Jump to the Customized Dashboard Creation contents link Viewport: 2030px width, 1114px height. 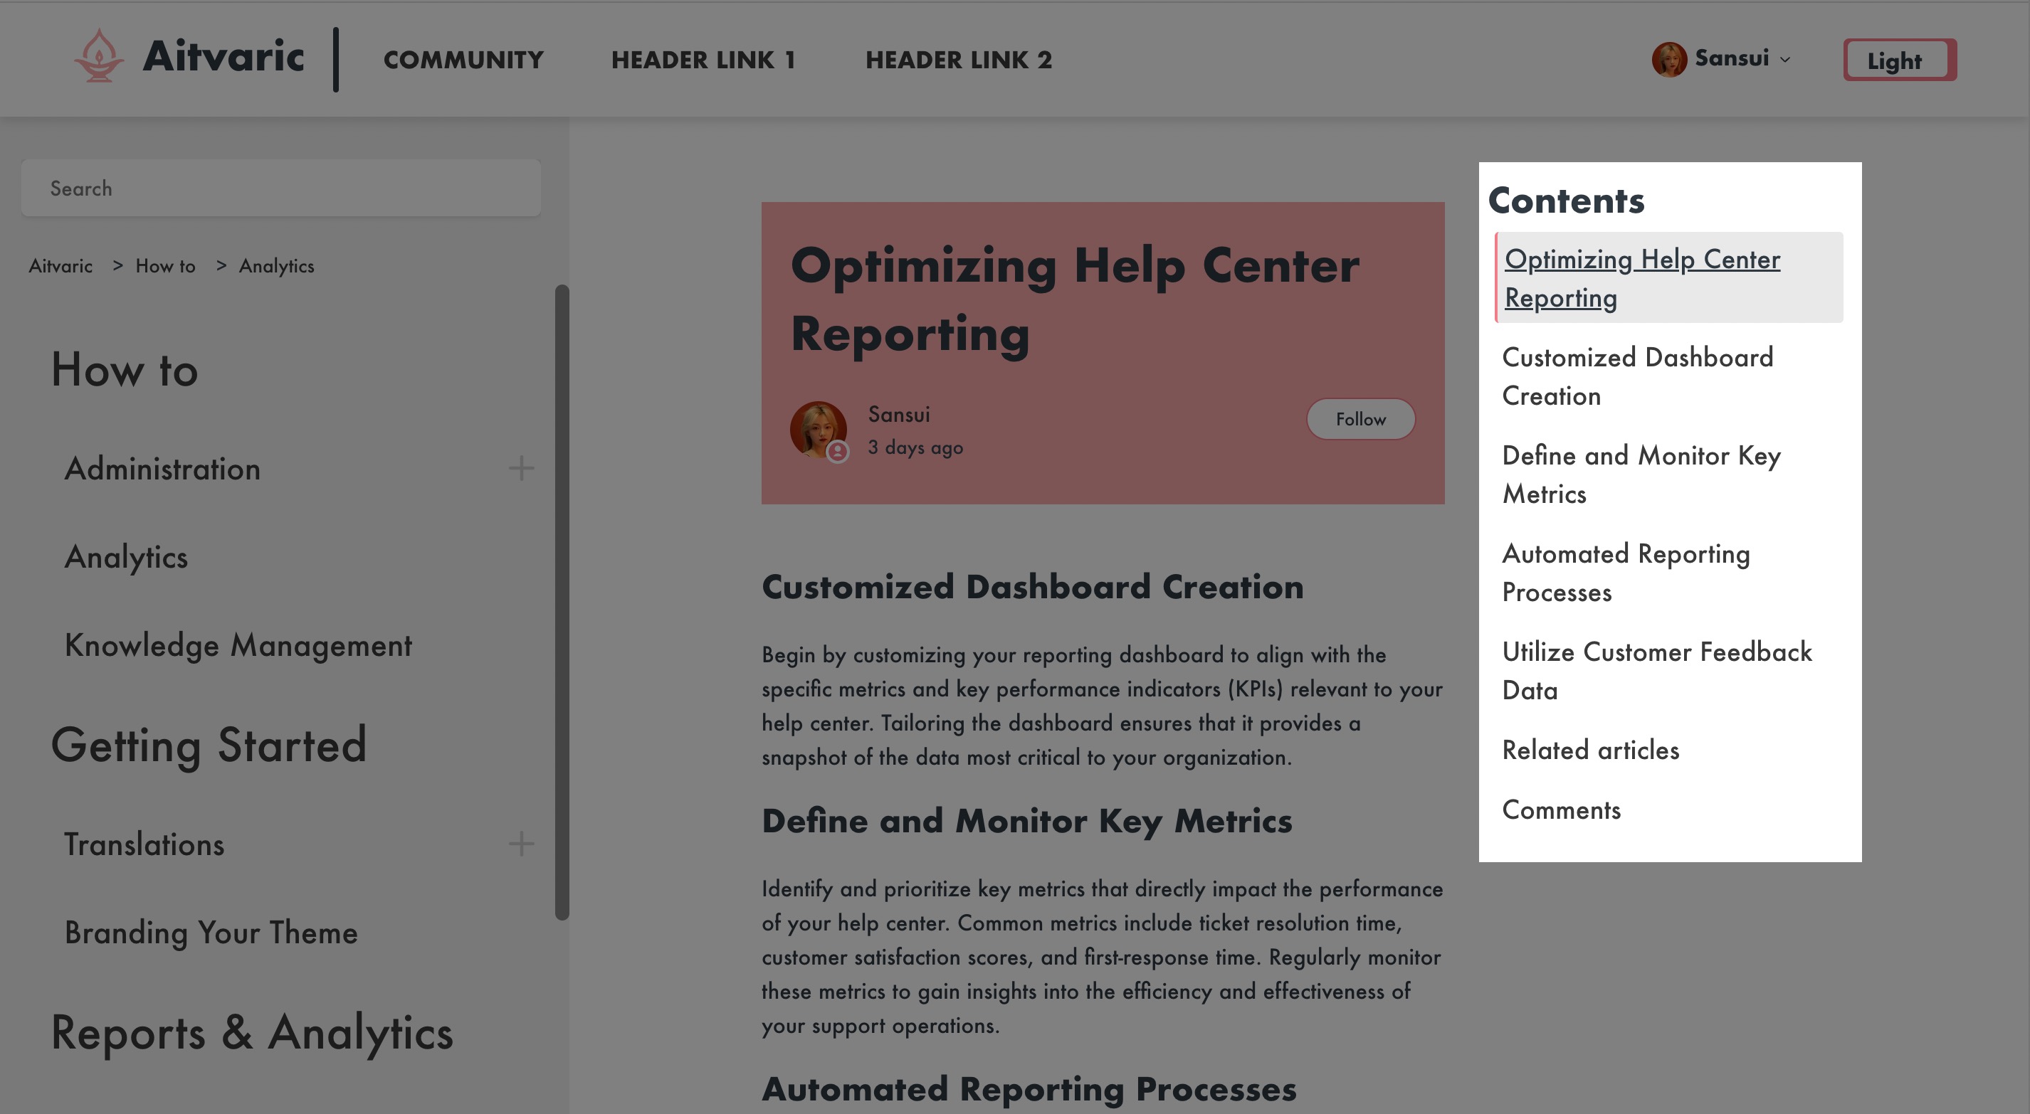pos(1637,376)
